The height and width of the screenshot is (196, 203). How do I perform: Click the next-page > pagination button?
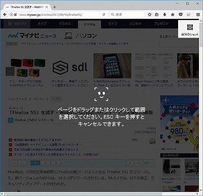[130, 163]
